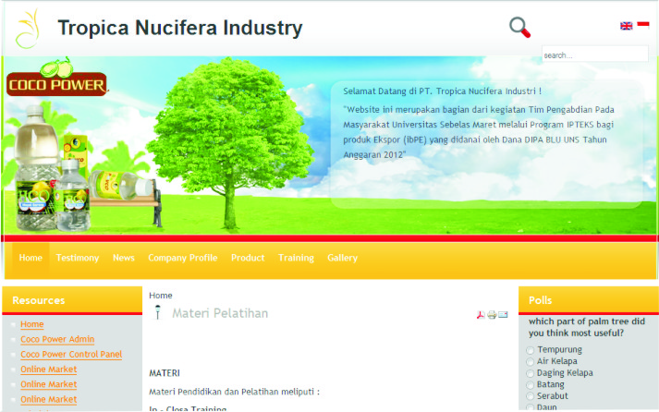Click the Polls panel heading
Screen dimensions: 659x412
click(x=541, y=300)
